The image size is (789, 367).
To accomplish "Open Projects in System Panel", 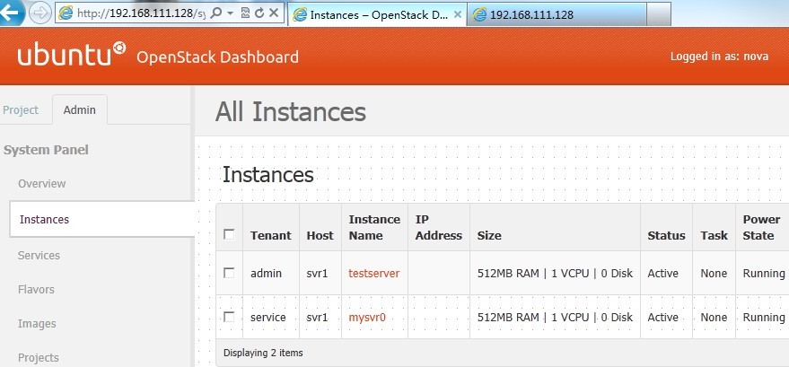I will pos(39,358).
